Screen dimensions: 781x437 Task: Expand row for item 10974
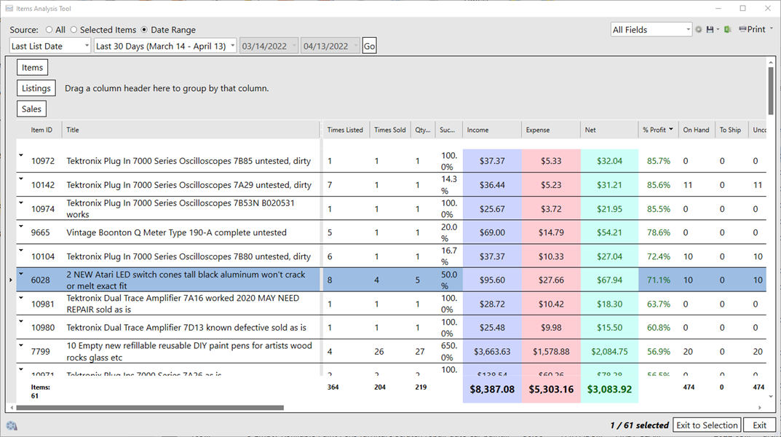click(21, 202)
